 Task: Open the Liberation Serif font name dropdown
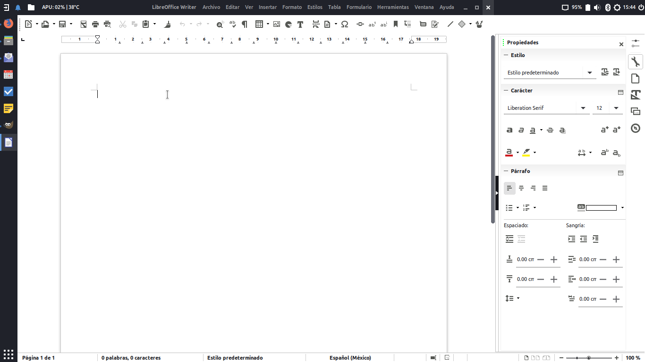pos(583,108)
